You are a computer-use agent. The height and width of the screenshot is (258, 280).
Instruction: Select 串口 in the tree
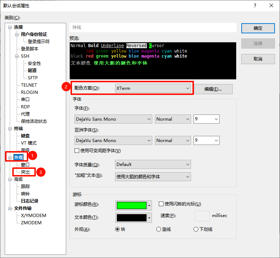pyautogui.click(x=25, y=100)
